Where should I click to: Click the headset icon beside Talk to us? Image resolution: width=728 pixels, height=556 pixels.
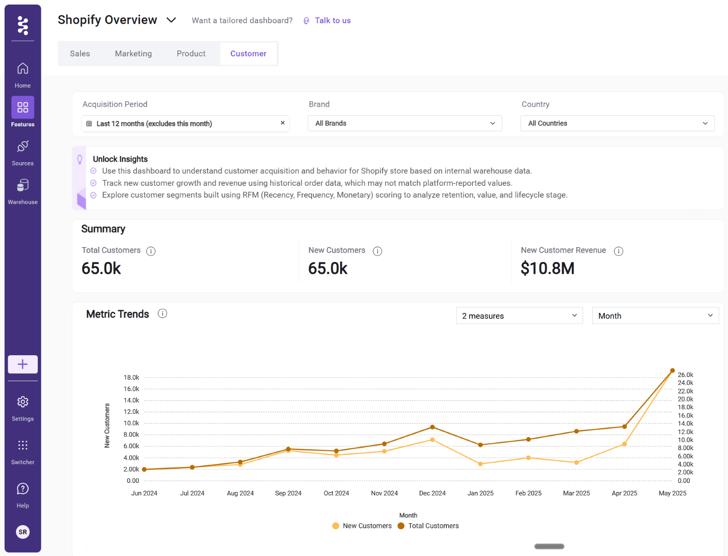click(307, 21)
